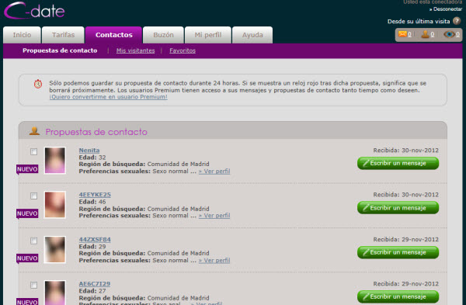Open Nenita's profile photo thumbnail
Screen dimensions: 466x305
(x=55, y=161)
